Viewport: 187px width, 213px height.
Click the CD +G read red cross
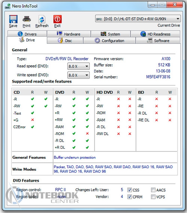point(33,120)
